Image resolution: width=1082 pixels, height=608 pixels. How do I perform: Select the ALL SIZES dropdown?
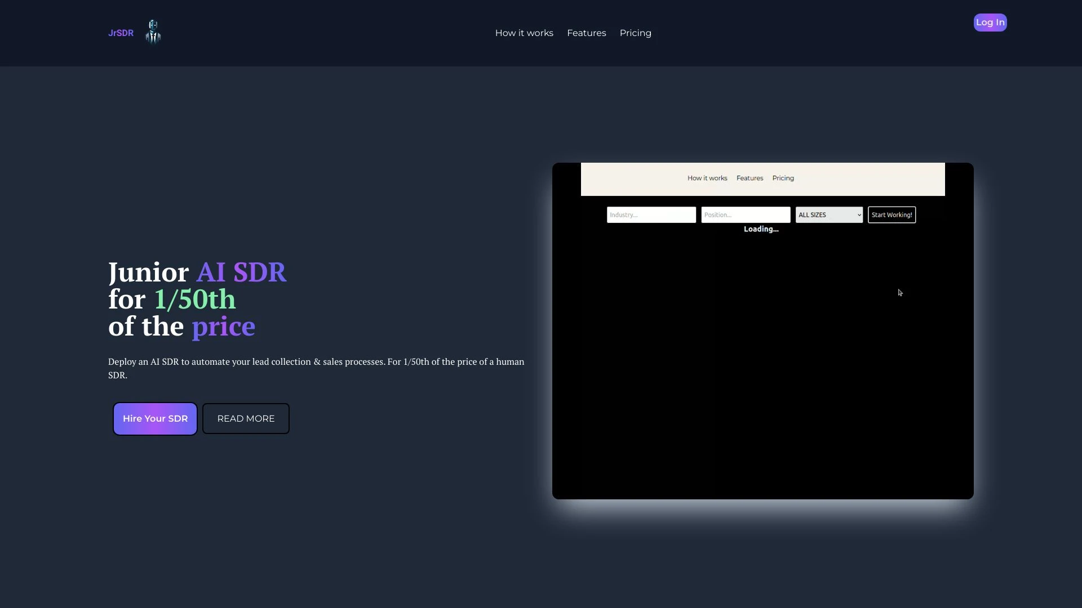point(828,214)
